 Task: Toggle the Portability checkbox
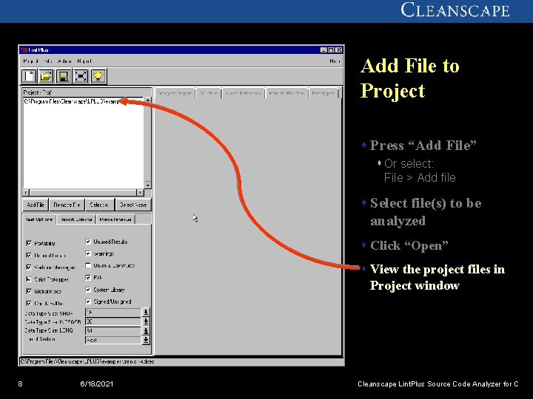pos(29,243)
